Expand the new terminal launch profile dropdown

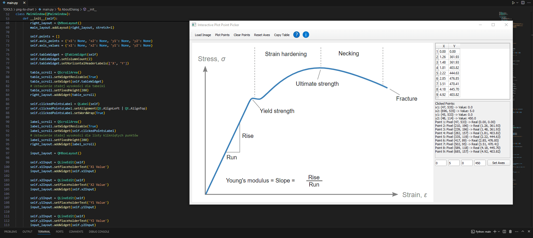tap(499, 231)
